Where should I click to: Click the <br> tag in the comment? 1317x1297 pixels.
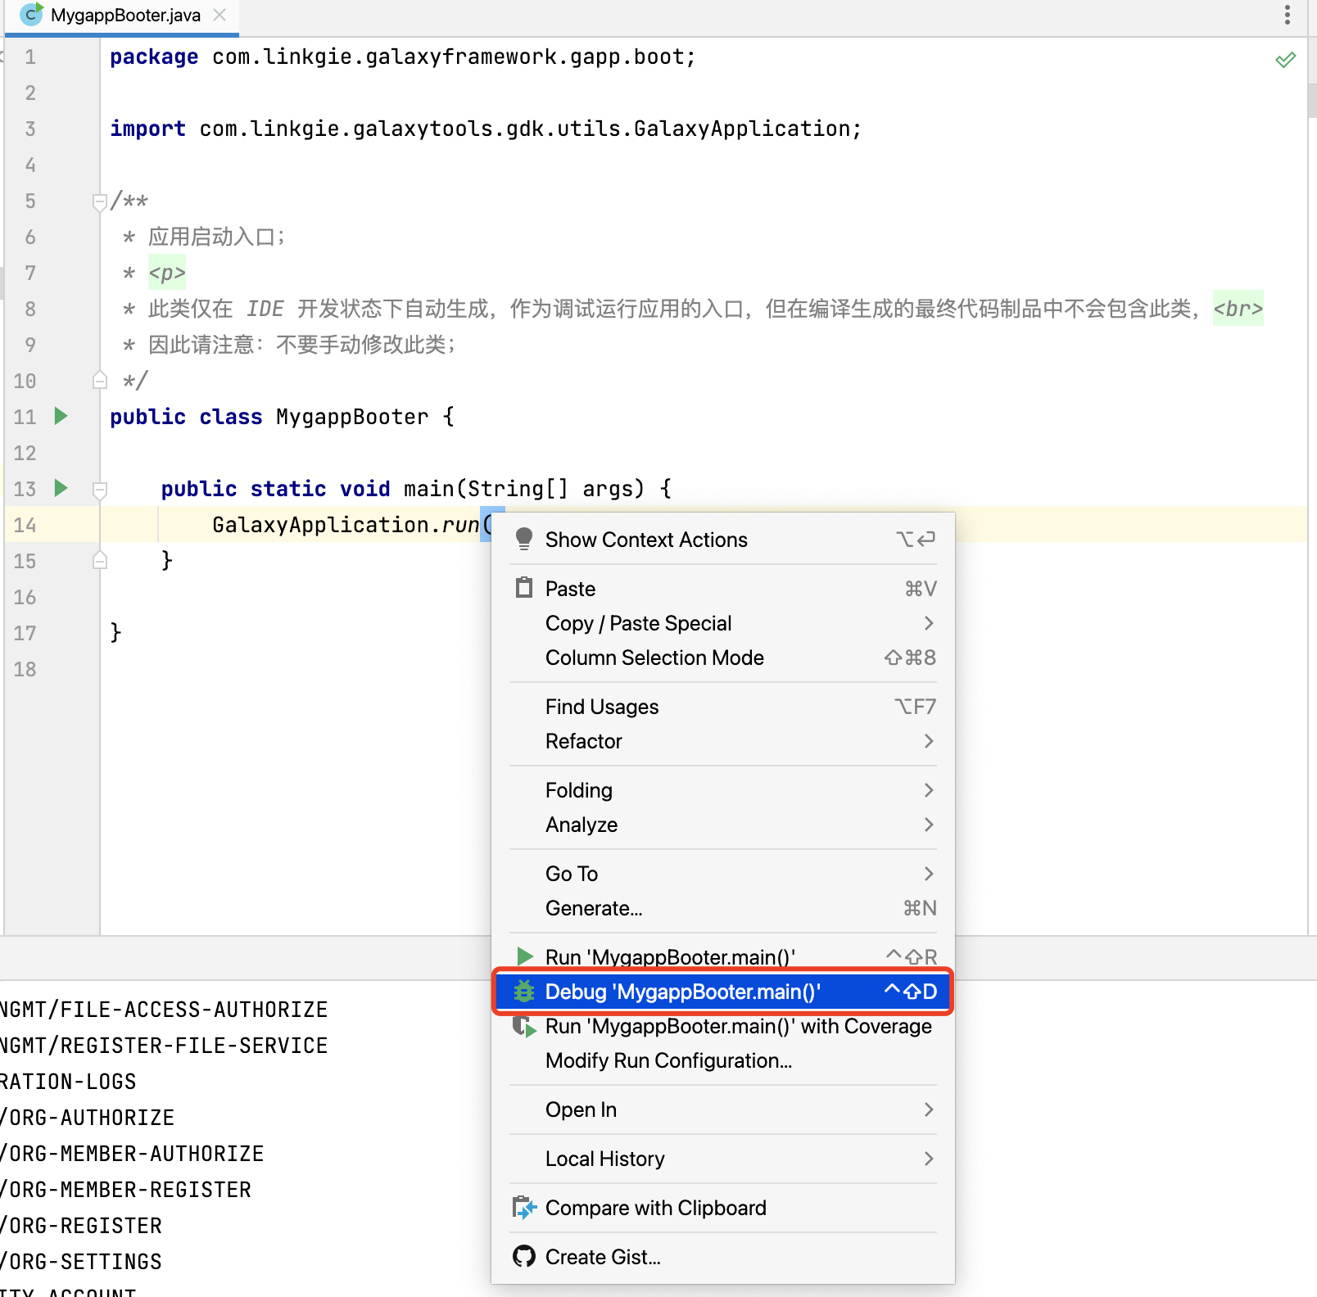pos(1238,309)
